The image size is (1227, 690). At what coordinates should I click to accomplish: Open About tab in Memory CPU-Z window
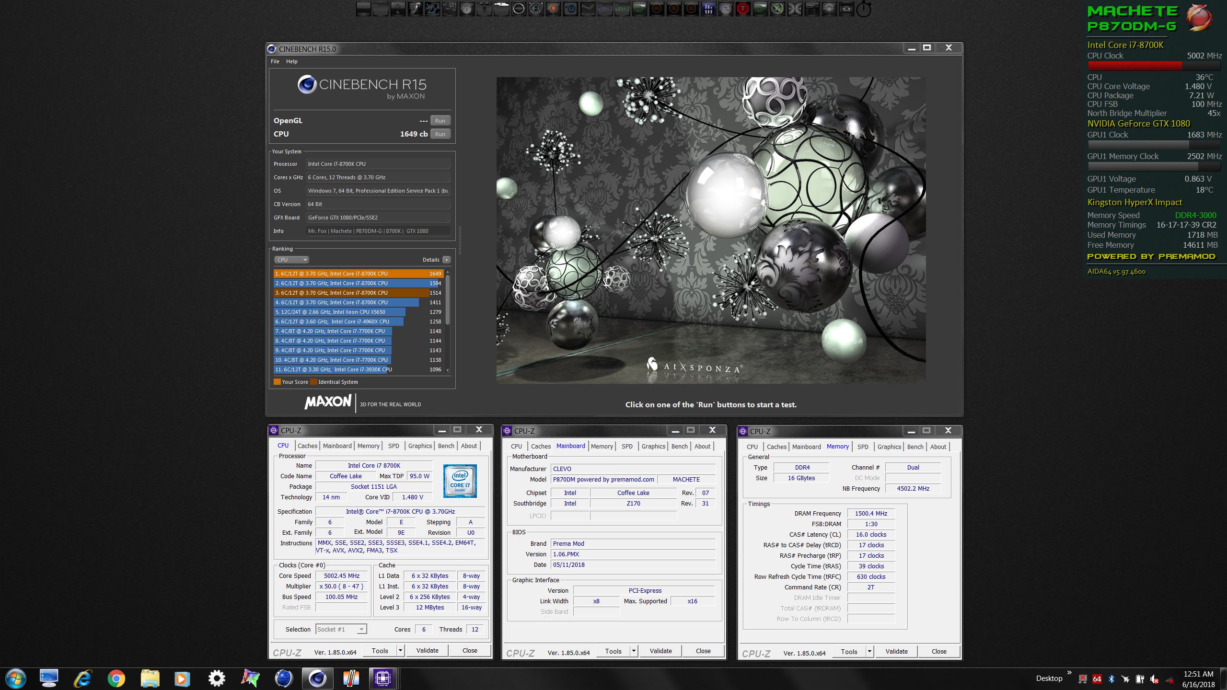938,447
